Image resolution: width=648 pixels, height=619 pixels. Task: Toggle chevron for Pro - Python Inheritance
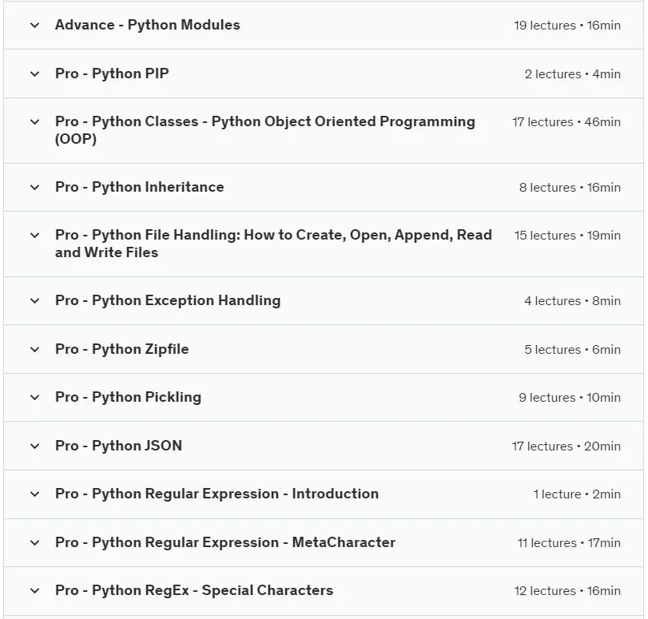point(34,187)
